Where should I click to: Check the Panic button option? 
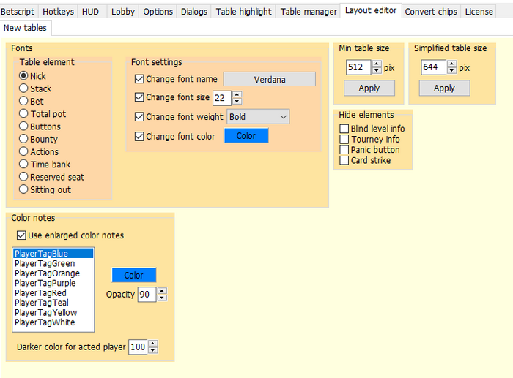[x=344, y=150]
